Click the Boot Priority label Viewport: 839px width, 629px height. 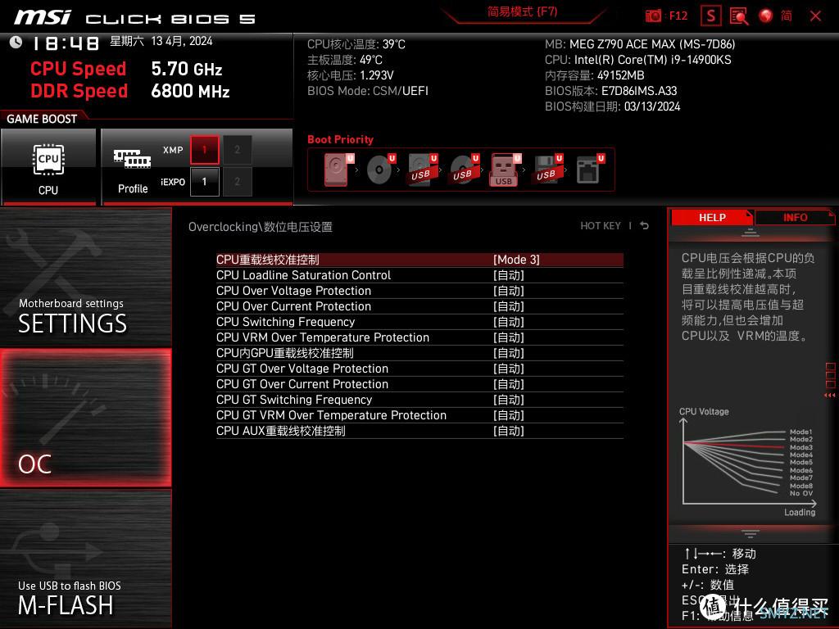coord(340,139)
